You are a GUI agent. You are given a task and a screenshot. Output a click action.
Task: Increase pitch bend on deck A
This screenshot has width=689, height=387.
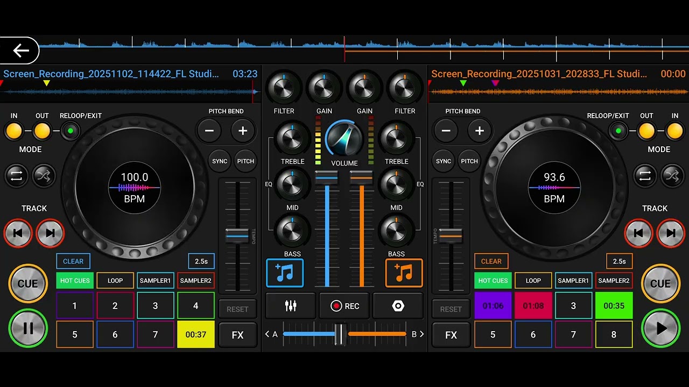pyautogui.click(x=243, y=131)
